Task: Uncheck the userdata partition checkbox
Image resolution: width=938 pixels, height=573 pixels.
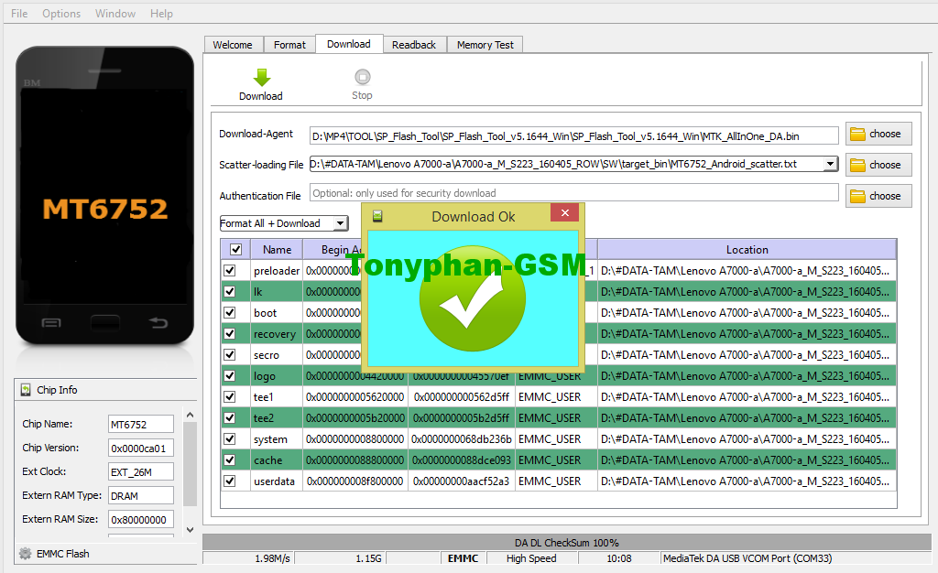Action: click(x=229, y=481)
